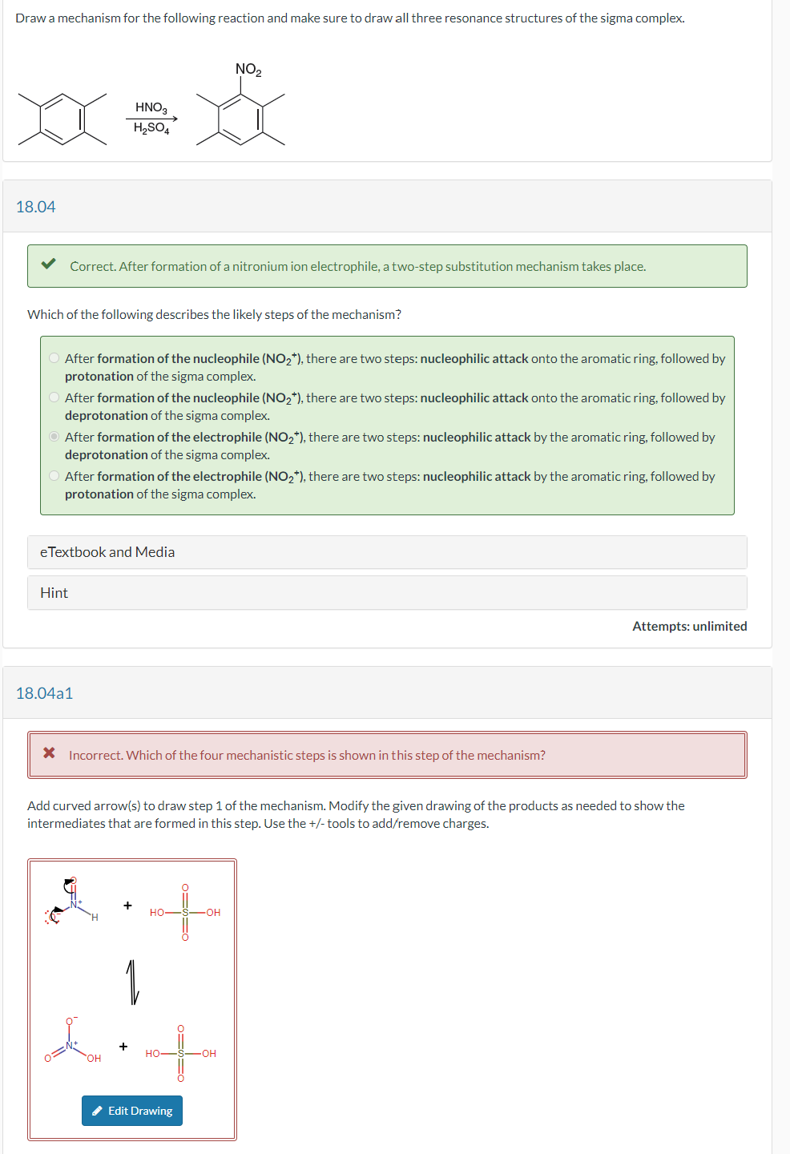
Task: Click the Edit Drawing button
Action: (131, 1111)
